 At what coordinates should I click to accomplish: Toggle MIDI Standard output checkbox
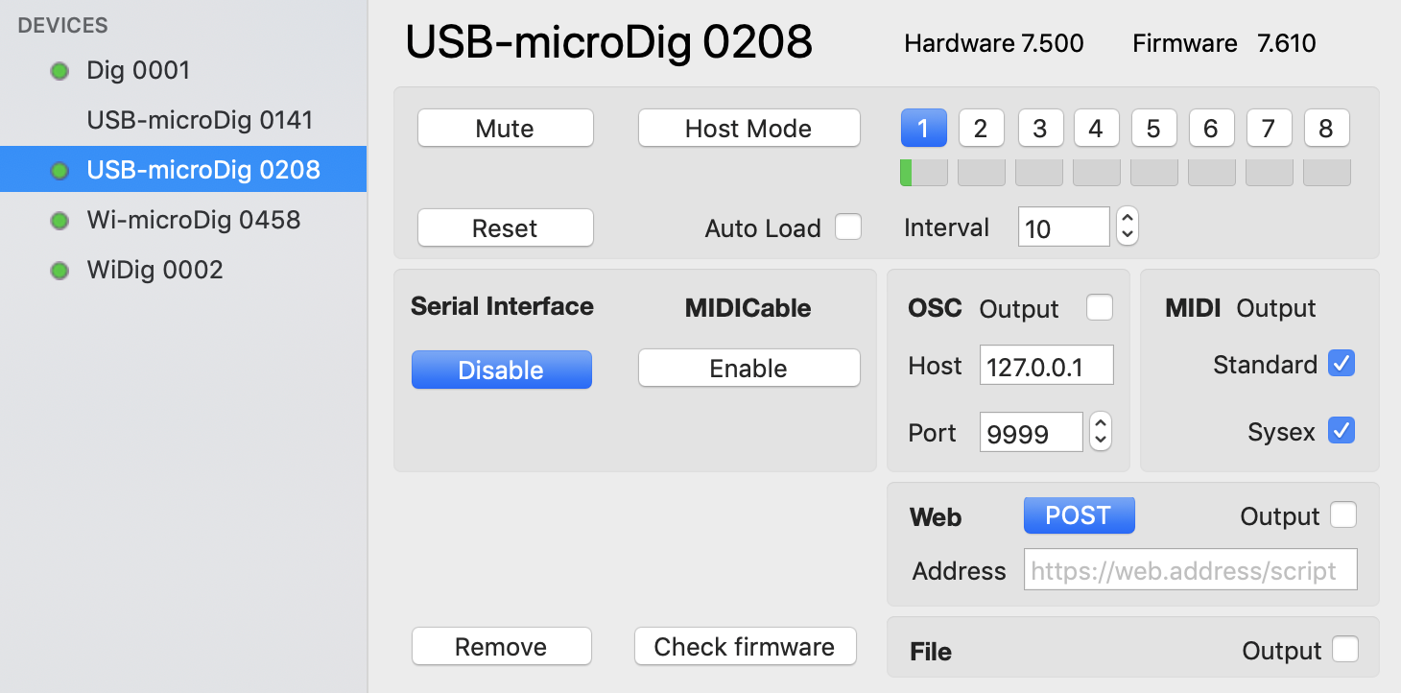pyautogui.click(x=1342, y=363)
